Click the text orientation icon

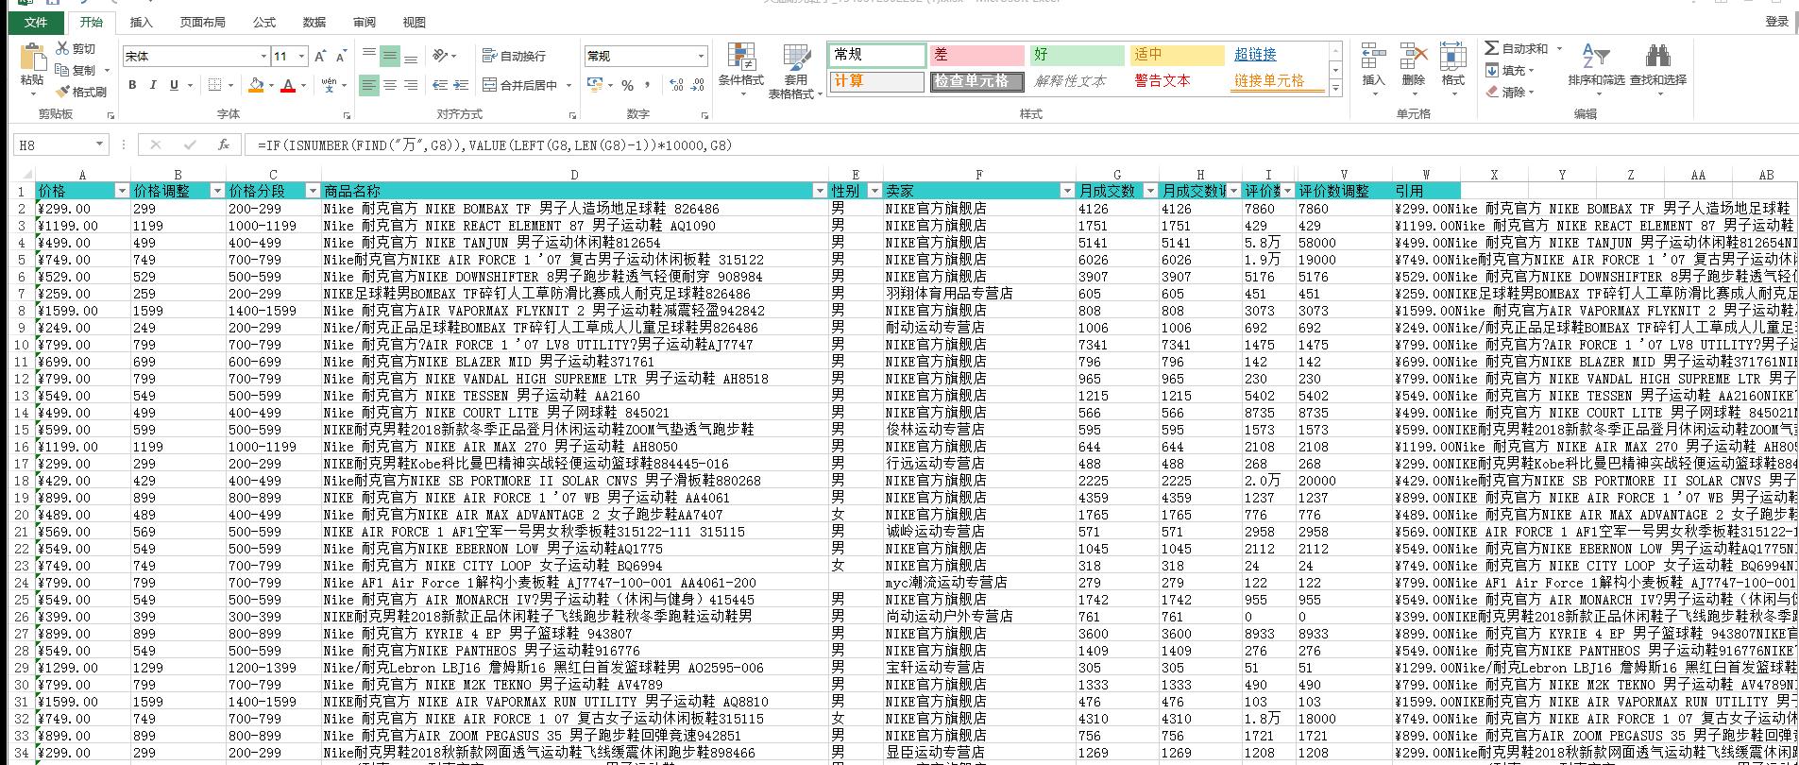point(440,56)
